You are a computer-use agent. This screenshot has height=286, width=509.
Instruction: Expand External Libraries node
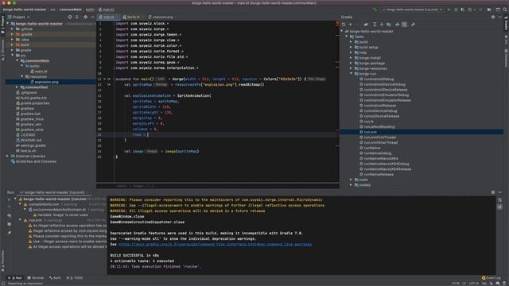pos(8,156)
